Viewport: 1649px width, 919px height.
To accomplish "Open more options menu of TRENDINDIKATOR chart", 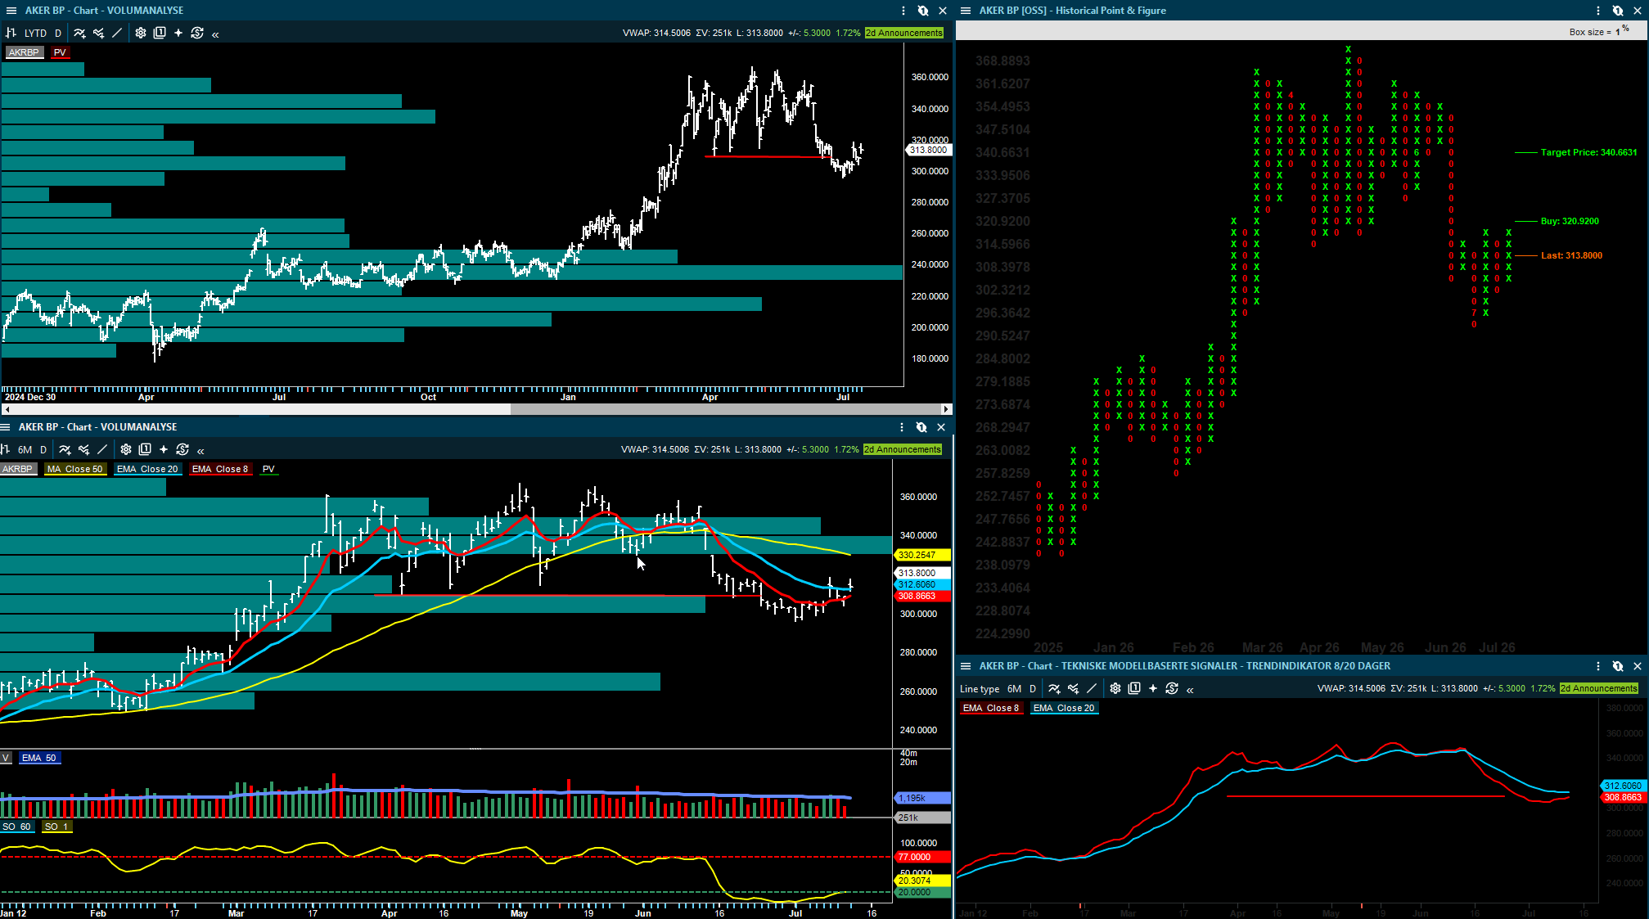I will (1598, 666).
